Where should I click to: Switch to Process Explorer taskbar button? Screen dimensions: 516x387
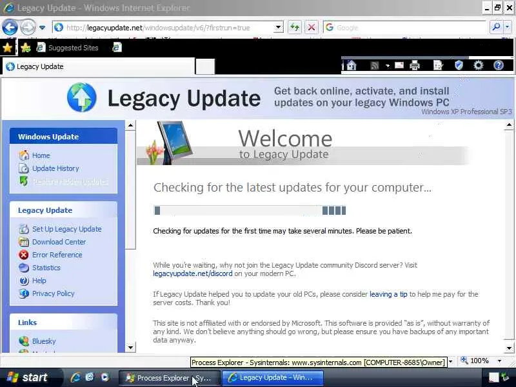click(x=169, y=378)
